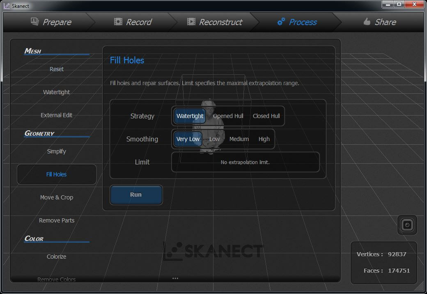Click the Vertices count 92837

tap(397, 254)
